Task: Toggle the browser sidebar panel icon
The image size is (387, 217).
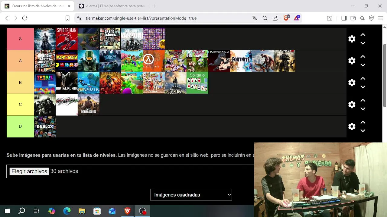Action: pos(344,18)
